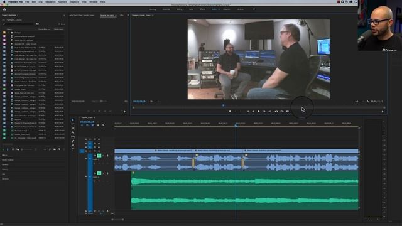Select the Type tool
402x226 pixels.
click(x=73, y=149)
